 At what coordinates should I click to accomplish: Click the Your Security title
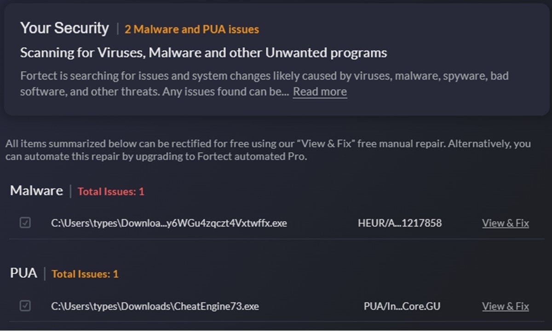click(64, 29)
